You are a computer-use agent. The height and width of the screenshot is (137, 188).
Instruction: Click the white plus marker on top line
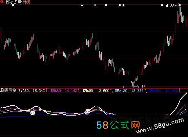click(82, 5)
